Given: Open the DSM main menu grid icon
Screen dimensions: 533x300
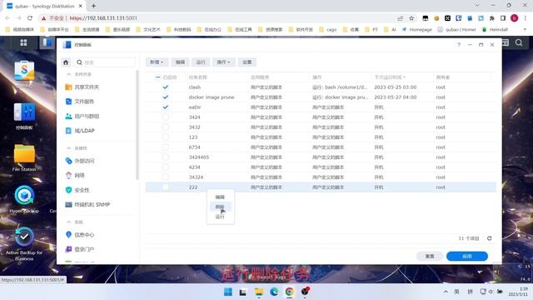Looking at the screenshot, I should 23,42.
